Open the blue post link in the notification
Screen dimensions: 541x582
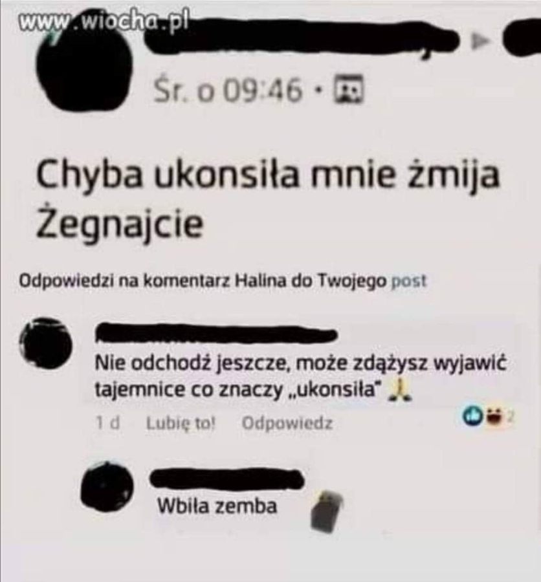point(409,281)
